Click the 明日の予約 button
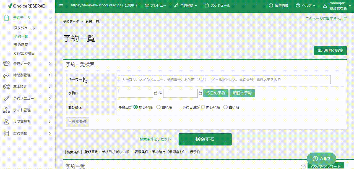Image resolution: width=354 pixels, height=169 pixels. (x=242, y=93)
